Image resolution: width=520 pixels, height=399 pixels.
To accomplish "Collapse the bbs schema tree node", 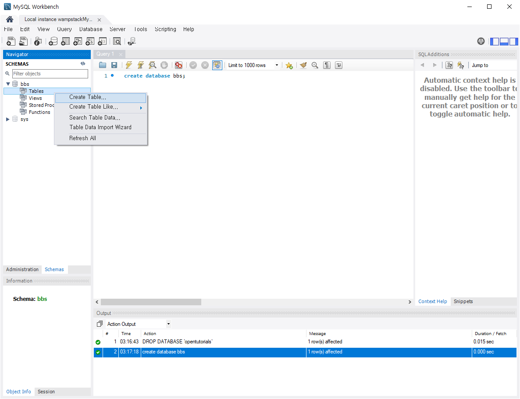I will (8, 84).
